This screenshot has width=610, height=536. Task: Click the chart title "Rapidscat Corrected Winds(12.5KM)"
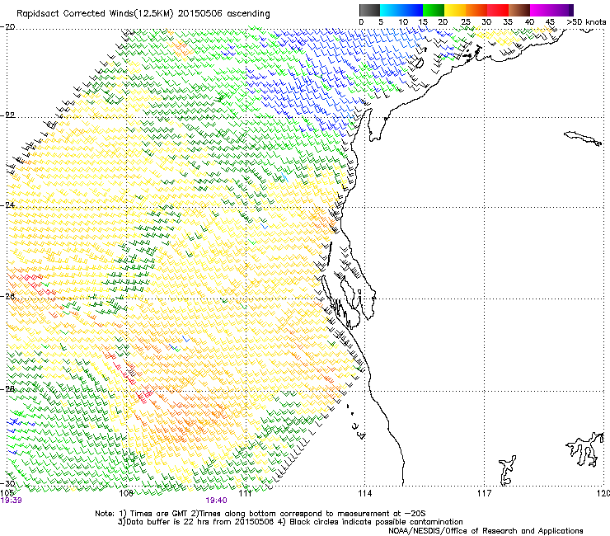(x=96, y=14)
